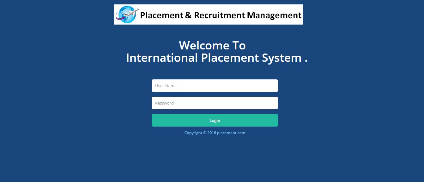The height and width of the screenshot is (182, 424).
Task: Click the green Login button
Action: pyautogui.click(x=215, y=120)
